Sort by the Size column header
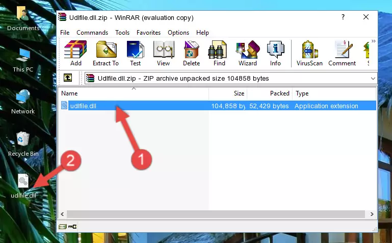 point(228,93)
